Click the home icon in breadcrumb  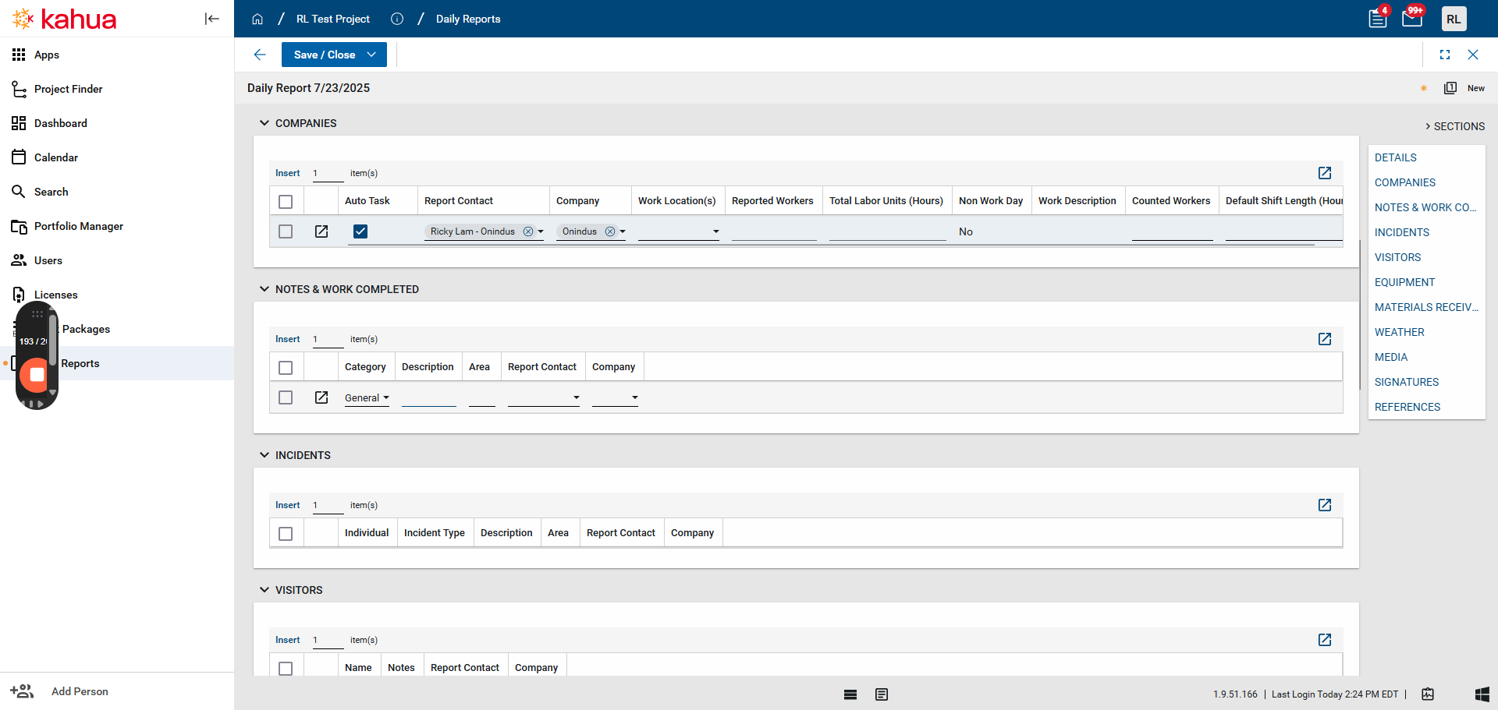pyautogui.click(x=257, y=19)
